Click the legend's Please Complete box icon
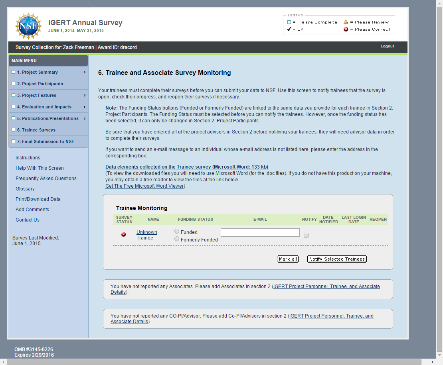 point(289,22)
